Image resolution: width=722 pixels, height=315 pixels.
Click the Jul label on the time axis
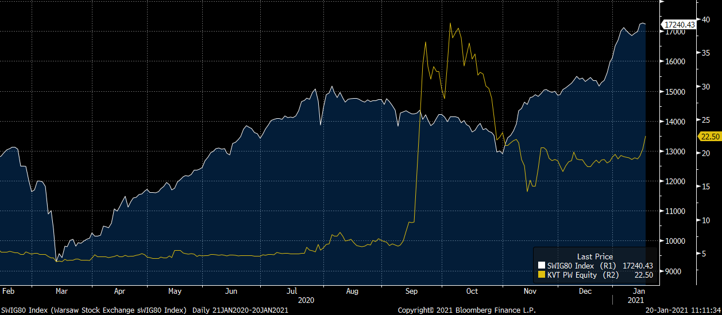coord(291,291)
